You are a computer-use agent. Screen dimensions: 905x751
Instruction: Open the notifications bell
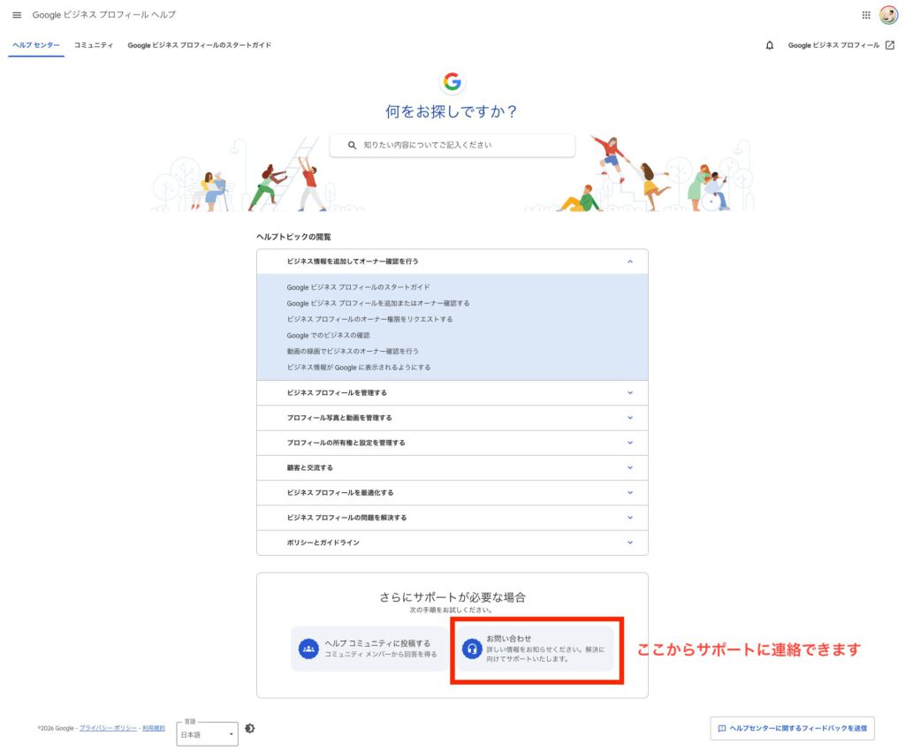tap(769, 45)
